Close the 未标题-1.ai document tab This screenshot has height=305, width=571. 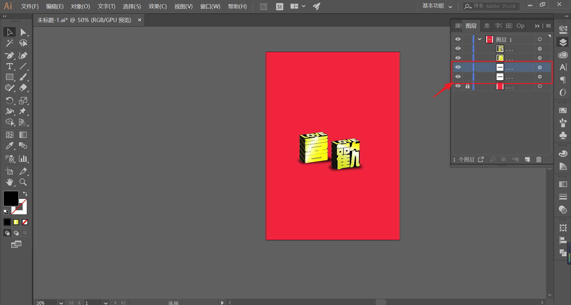[x=139, y=20]
